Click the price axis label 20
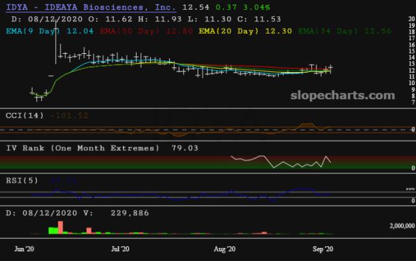This screenshot has width=416, height=261. click(411, 19)
